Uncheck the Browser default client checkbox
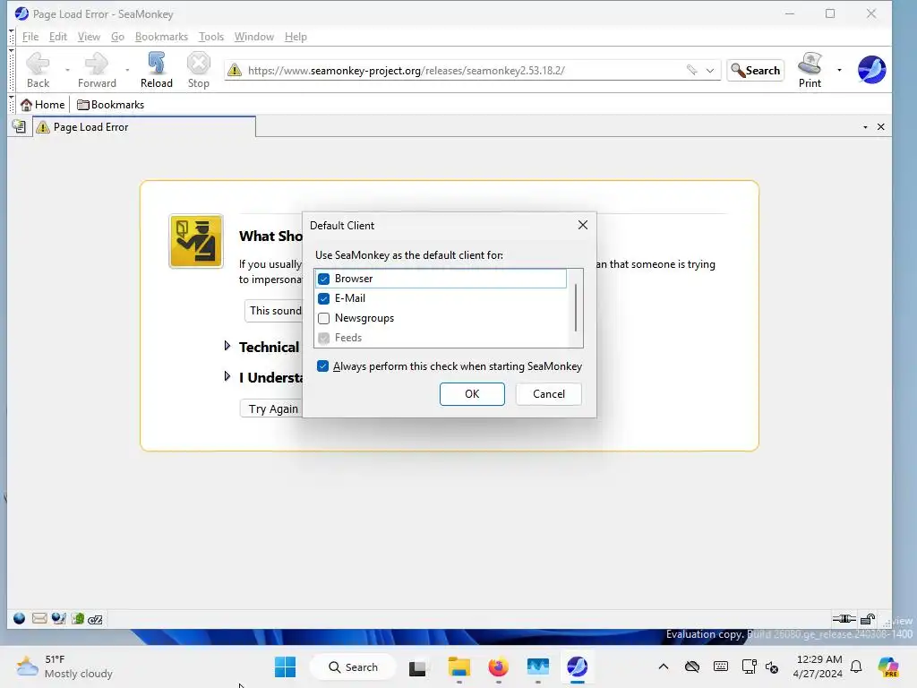This screenshot has width=917, height=688. 323,279
